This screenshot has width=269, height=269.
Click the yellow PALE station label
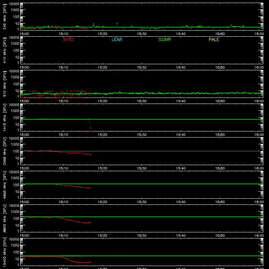(x=214, y=39)
